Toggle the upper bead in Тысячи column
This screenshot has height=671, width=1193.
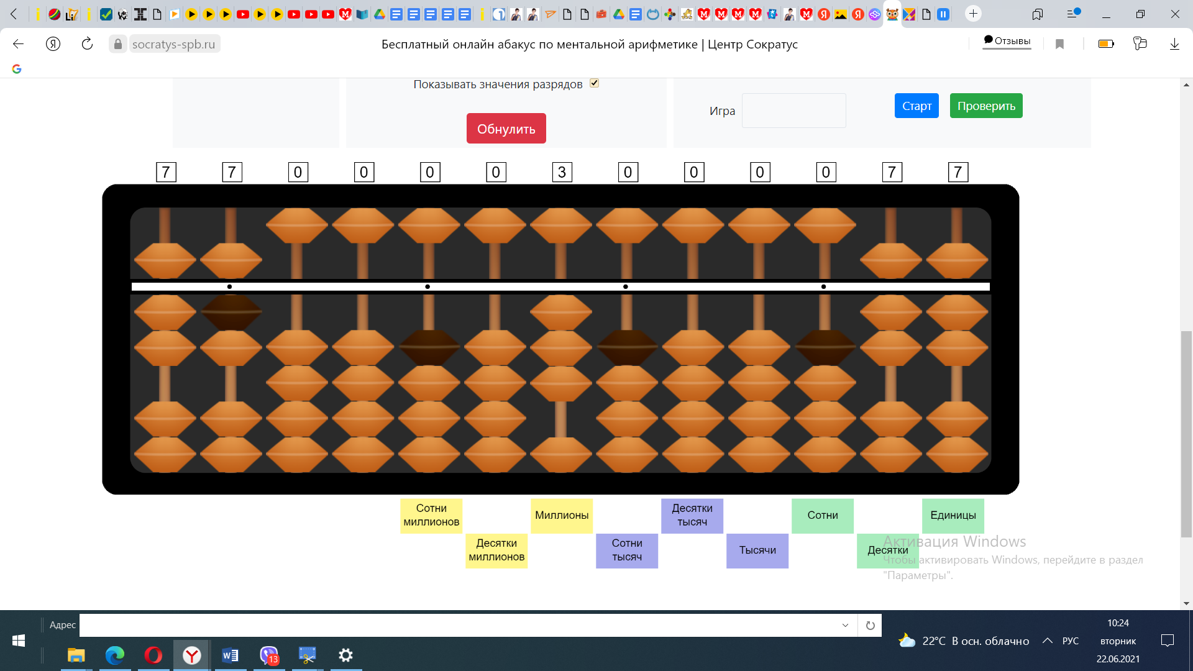tap(759, 226)
